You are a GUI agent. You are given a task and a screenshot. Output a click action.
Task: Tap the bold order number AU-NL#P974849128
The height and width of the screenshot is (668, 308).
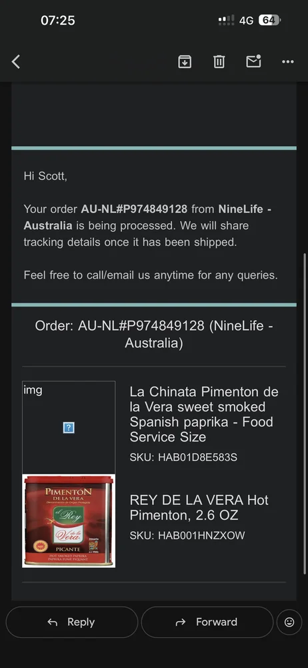point(134,209)
